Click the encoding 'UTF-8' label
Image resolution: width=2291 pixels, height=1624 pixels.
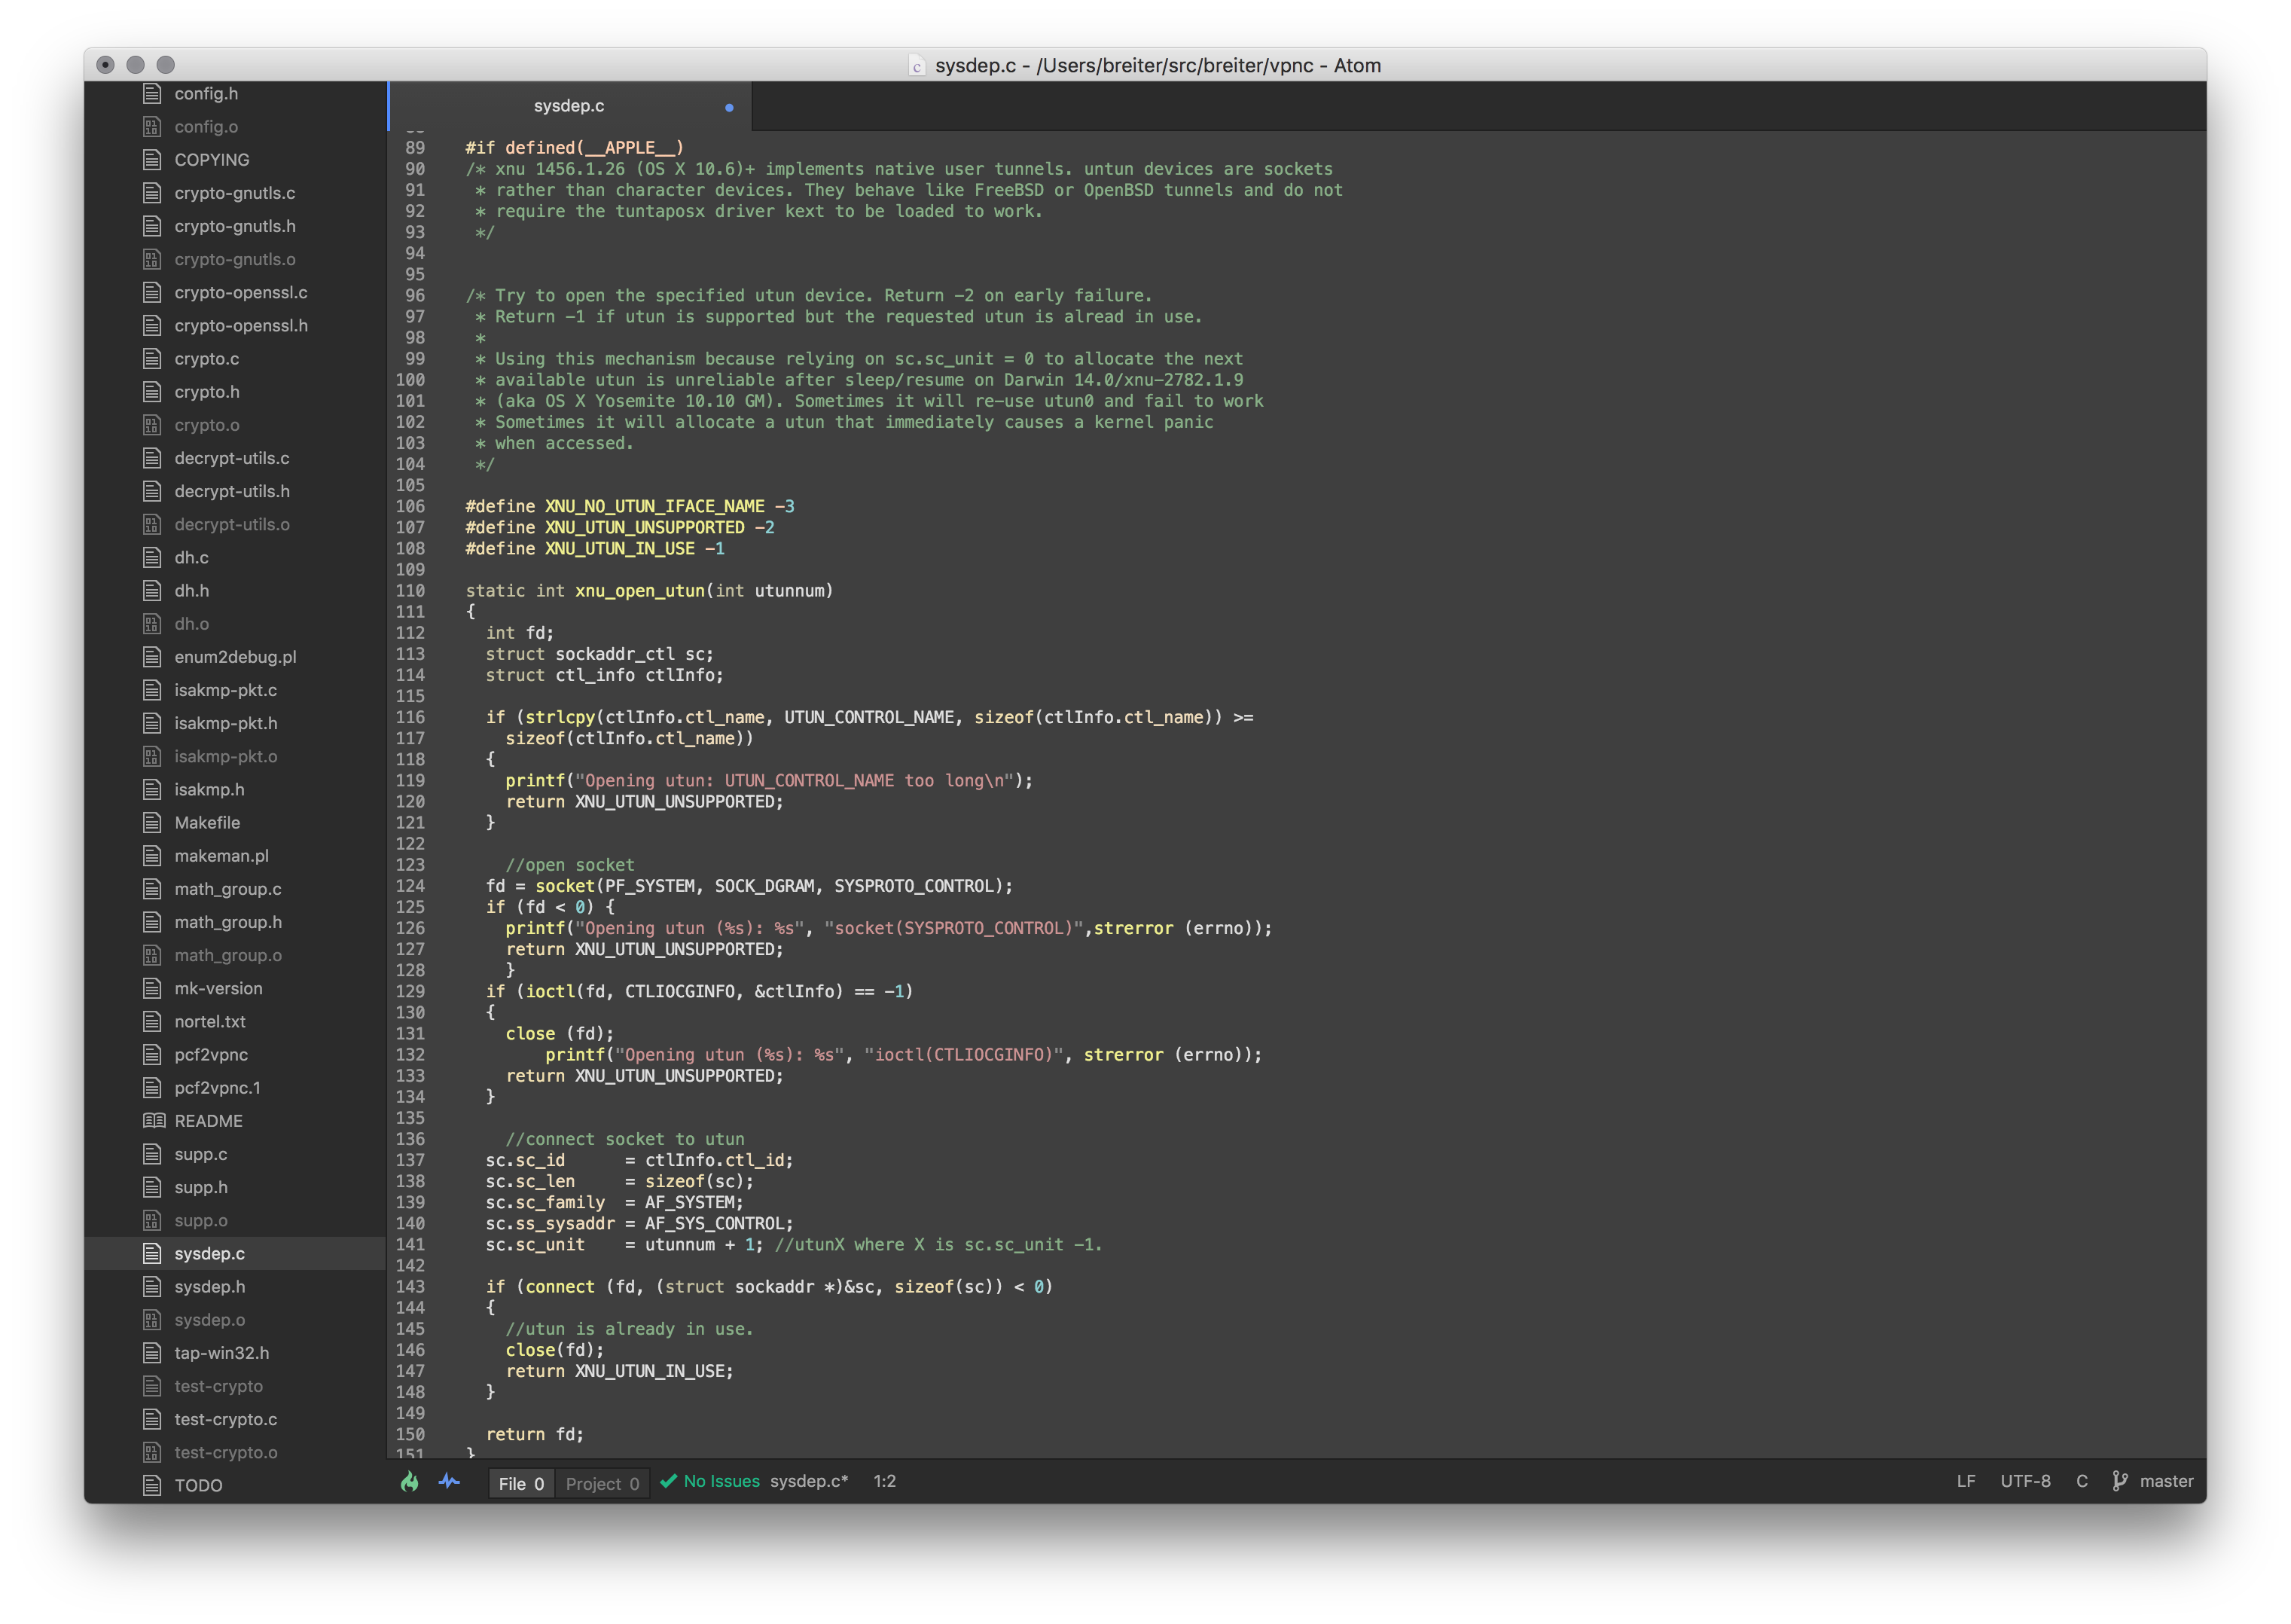(x=2026, y=1482)
